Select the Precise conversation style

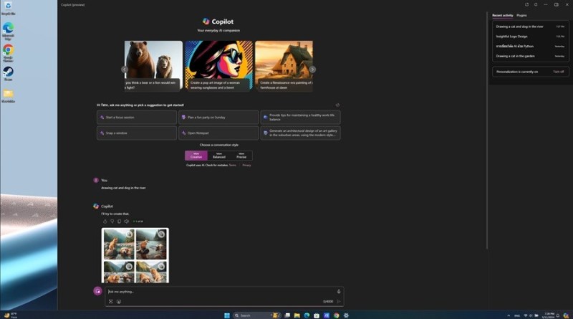[x=241, y=156]
